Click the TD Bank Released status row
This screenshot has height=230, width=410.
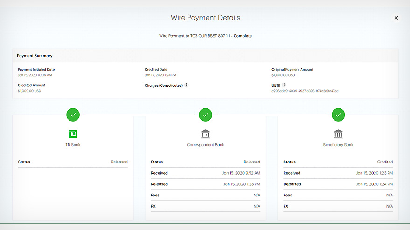point(73,162)
